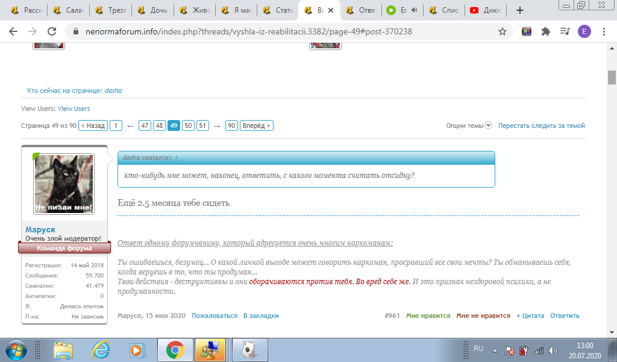617x362 pixels.
Task: Click the Chrome profile avatar
Action: tap(584, 31)
